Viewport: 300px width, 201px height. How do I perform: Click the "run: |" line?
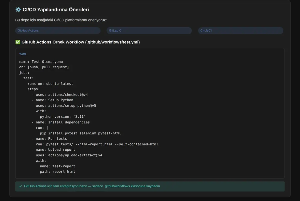(42, 128)
